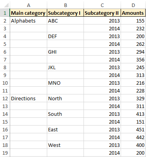Select the cell containing MNO
The image size is (146, 157).
click(x=65, y=83)
